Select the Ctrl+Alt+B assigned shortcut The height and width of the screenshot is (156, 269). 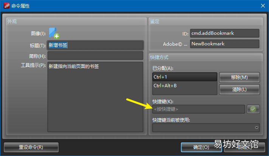click(185, 86)
